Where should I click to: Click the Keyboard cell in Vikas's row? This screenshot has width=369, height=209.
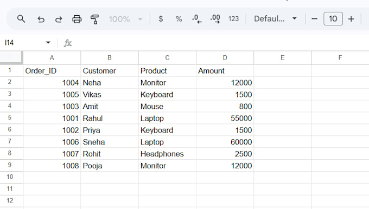[167, 94]
